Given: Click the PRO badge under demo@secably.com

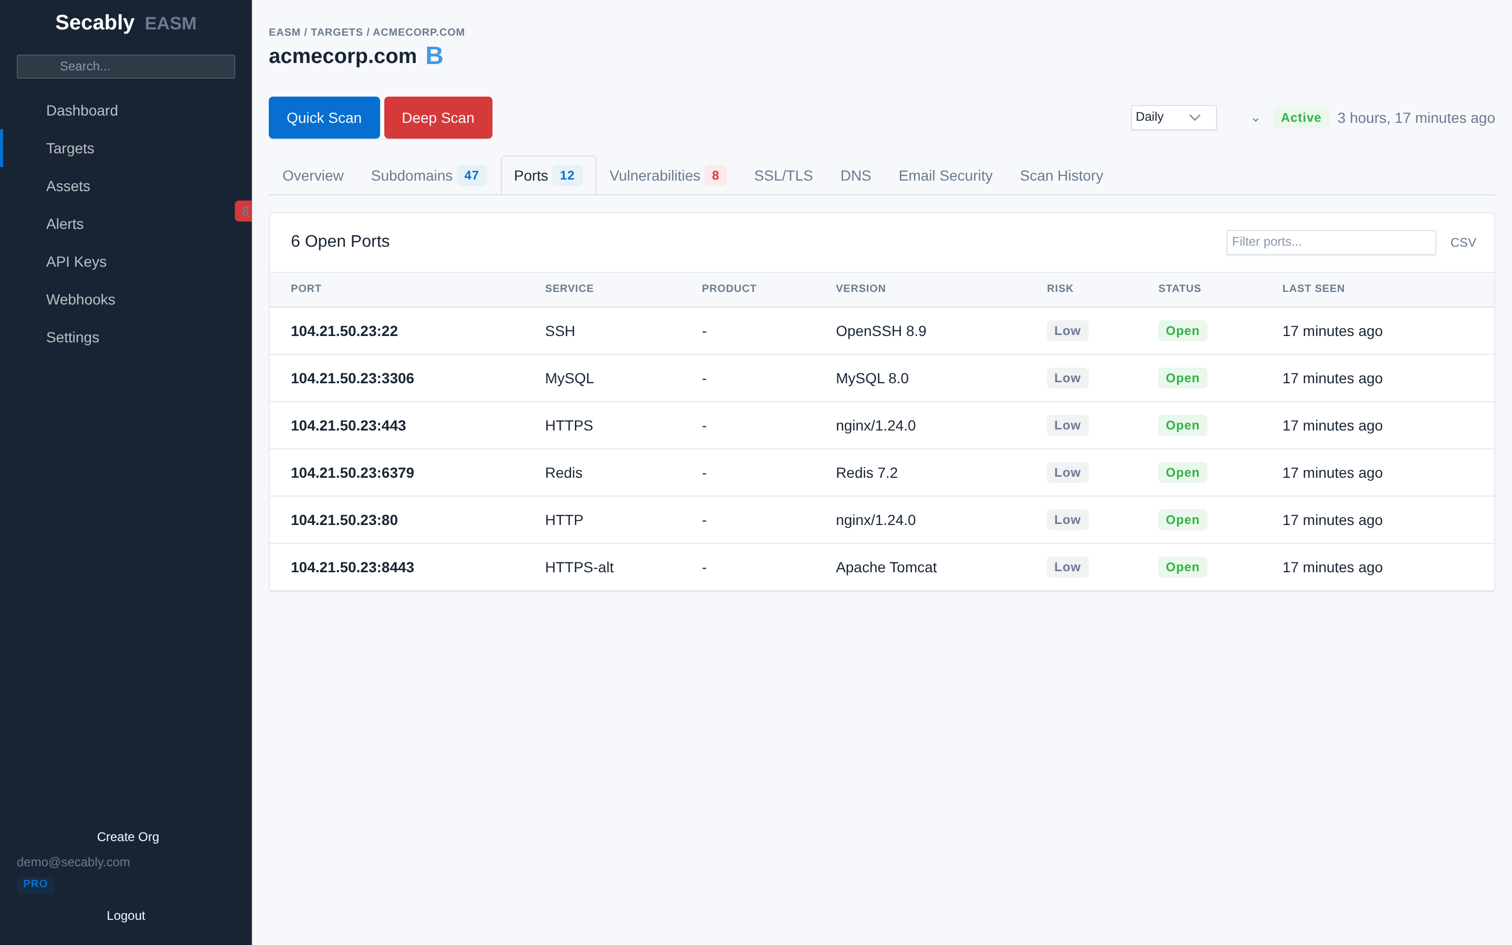Looking at the screenshot, I should [36, 884].
